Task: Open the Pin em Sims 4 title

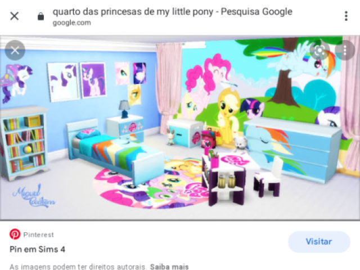Action: point(38,249)
